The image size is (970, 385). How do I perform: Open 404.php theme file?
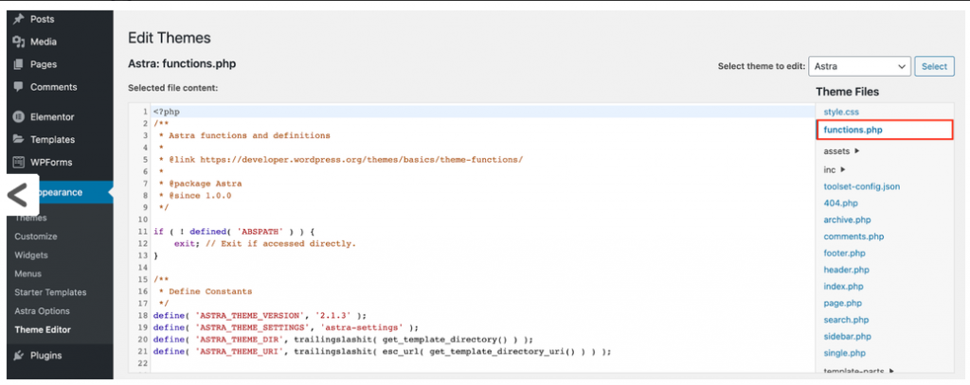(841, 202)
